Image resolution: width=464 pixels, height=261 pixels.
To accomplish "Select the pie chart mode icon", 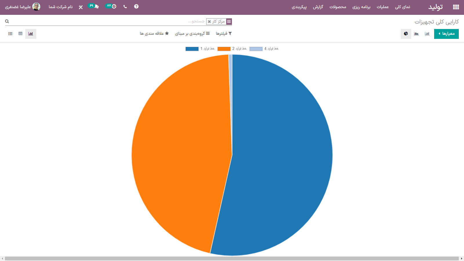I will 406,34.
